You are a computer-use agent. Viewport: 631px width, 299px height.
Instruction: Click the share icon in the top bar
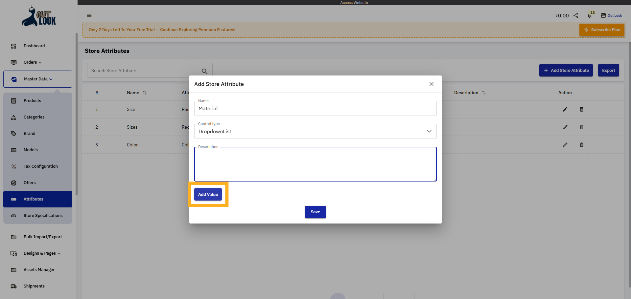click(x=575, y=15)
